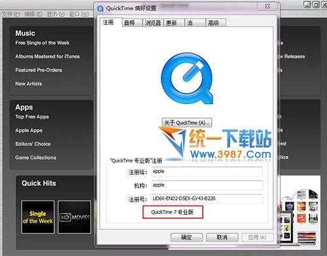Confirm with the 确定 button
This screenshot has width=327, height=256.
point(186,237)
